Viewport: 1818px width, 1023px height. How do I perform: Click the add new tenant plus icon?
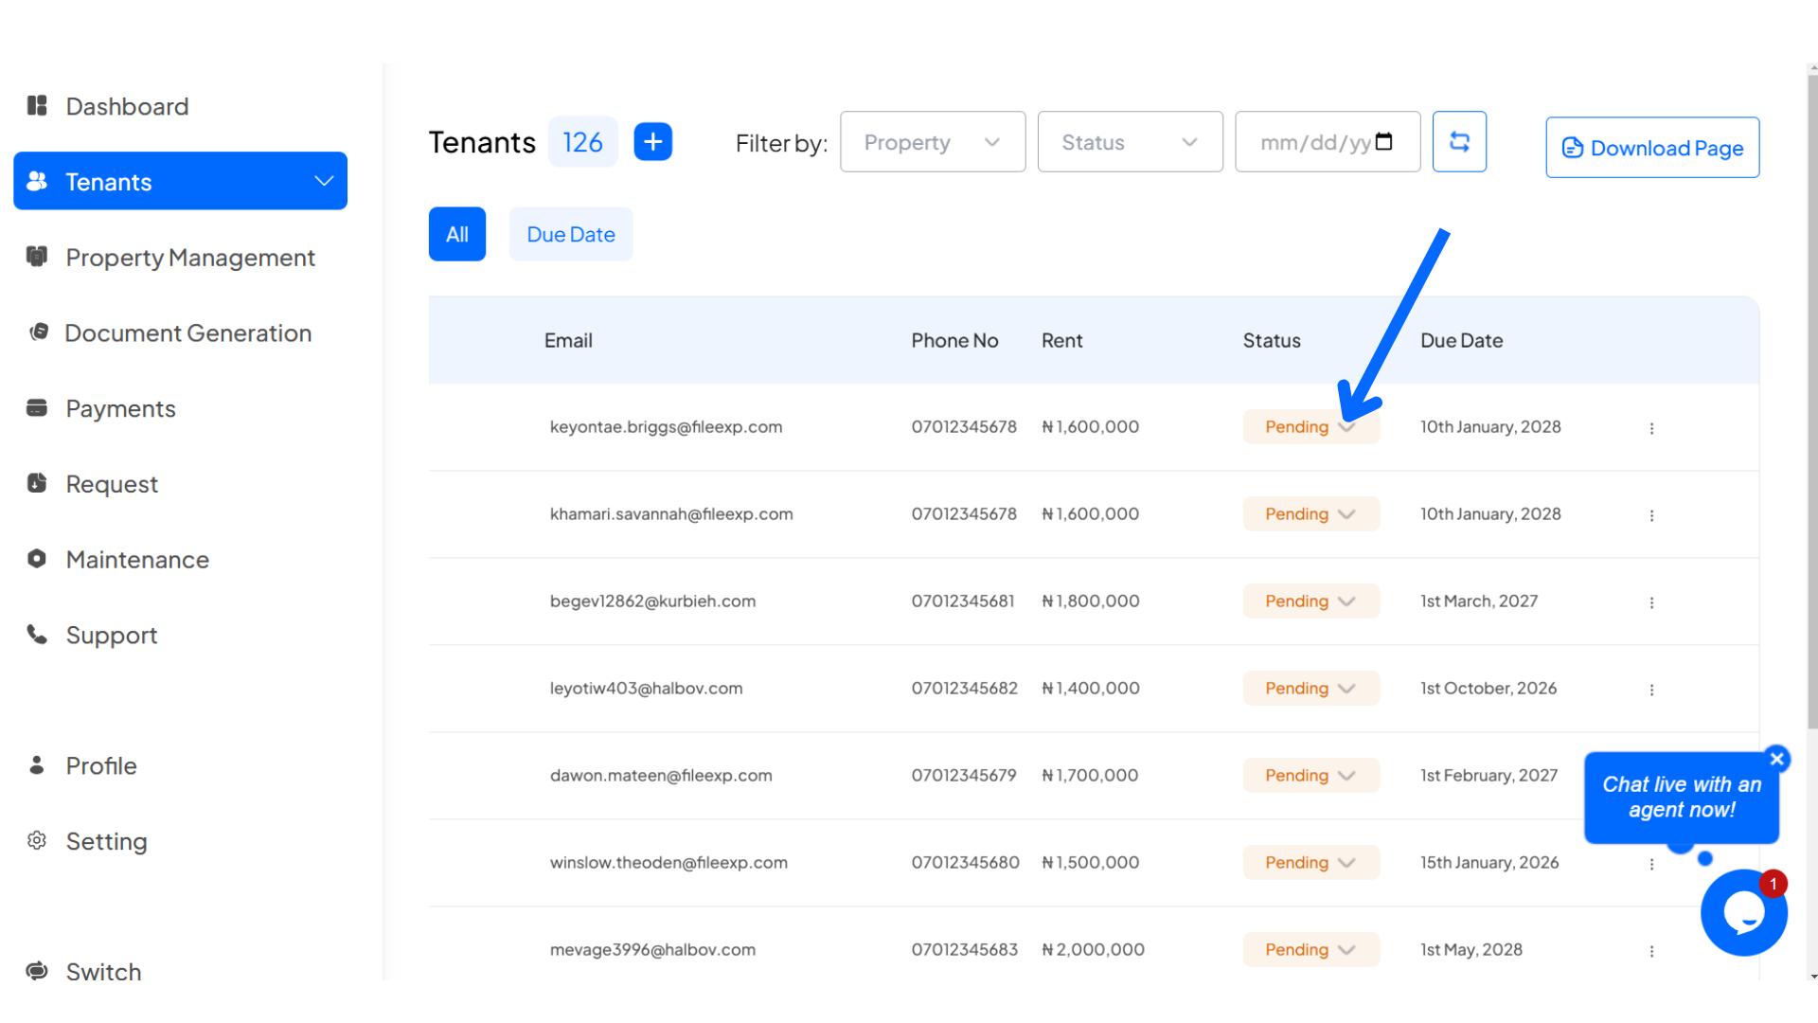pyautogui.click(x=653, y=141)
